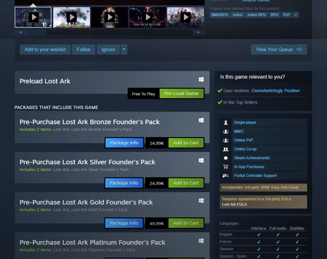Play the second trailer thumbnail with floating islands
Screen dimensions: 327x259
click(x=72, y=17)
